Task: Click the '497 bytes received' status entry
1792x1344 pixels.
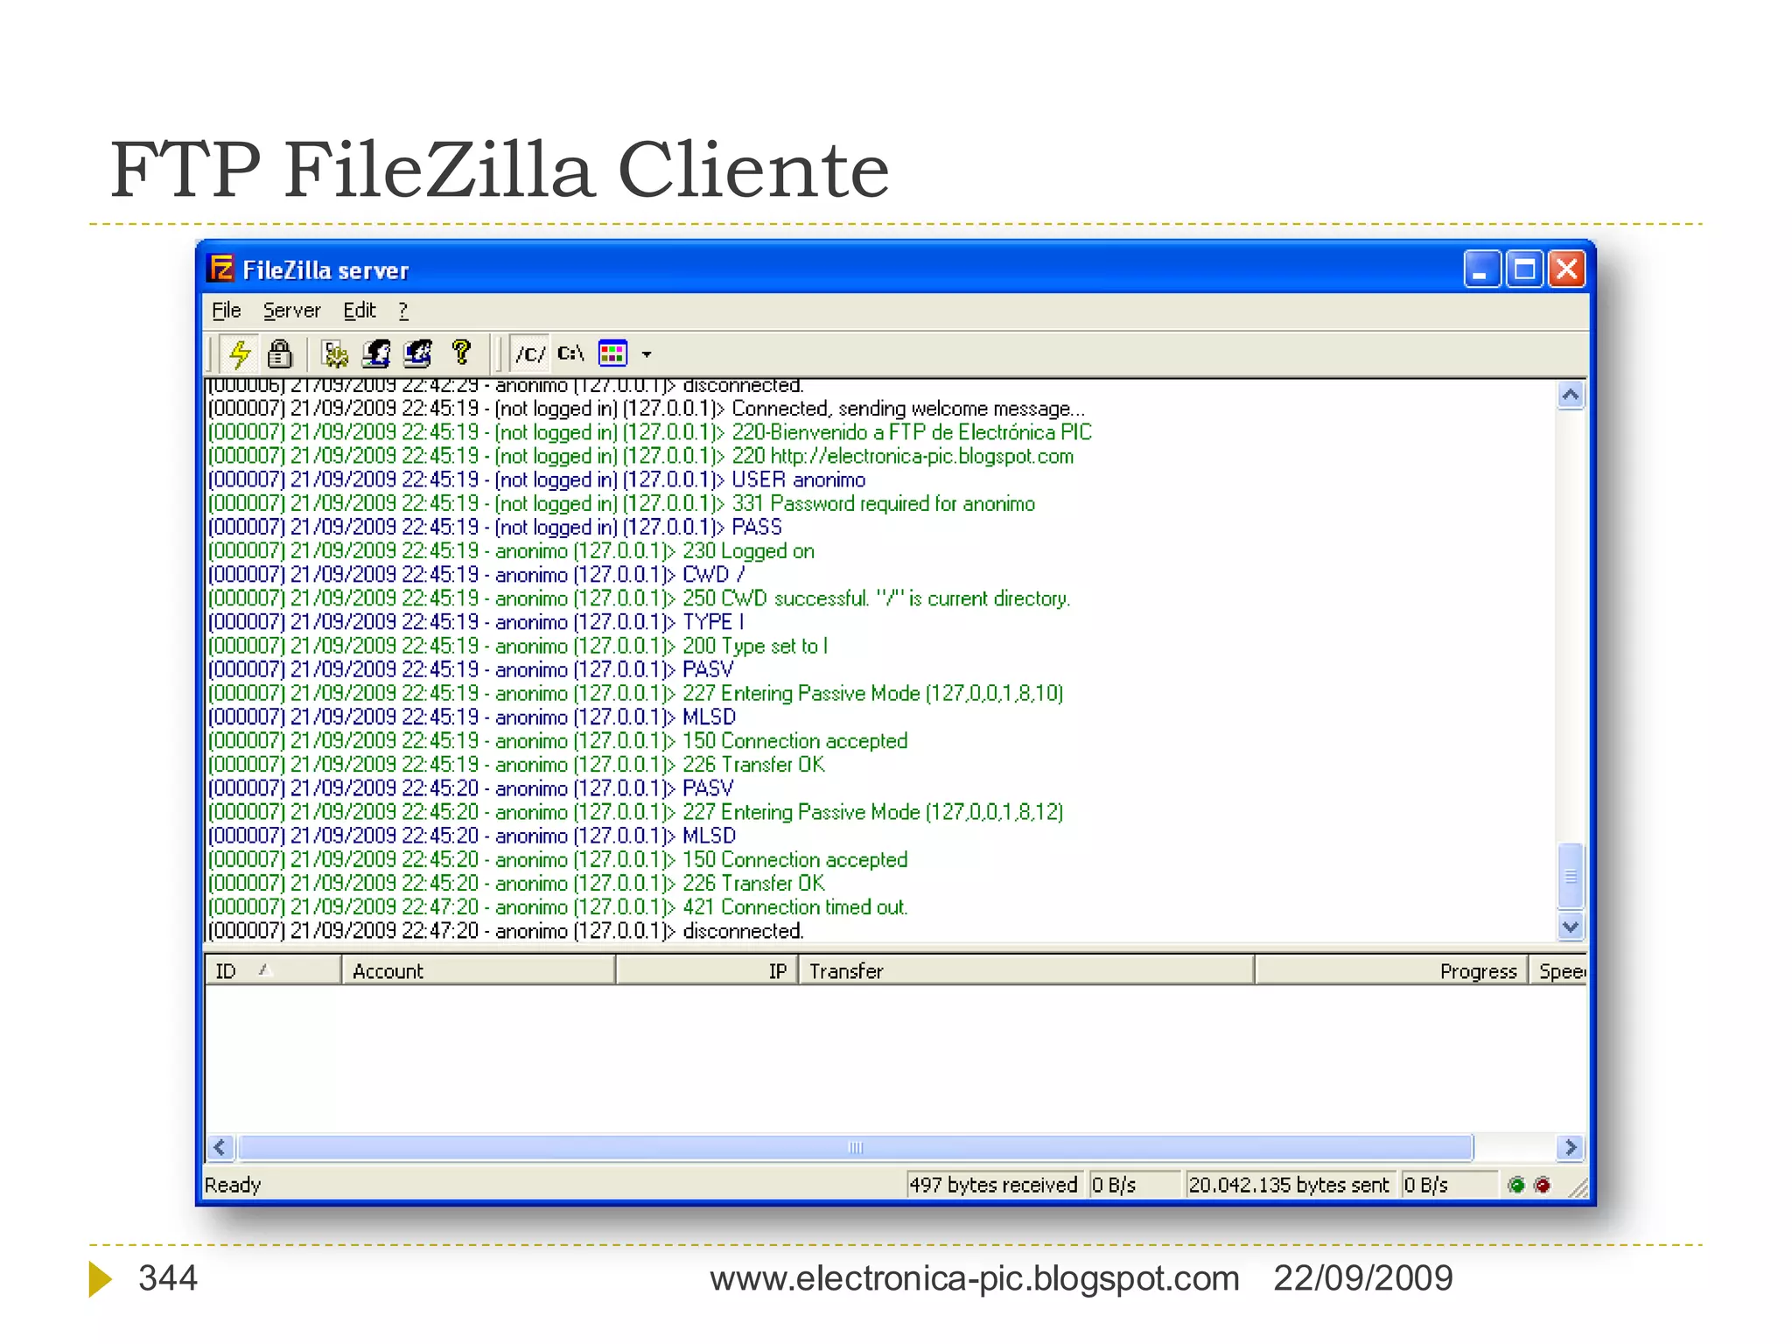Action: coord(994,1185)
